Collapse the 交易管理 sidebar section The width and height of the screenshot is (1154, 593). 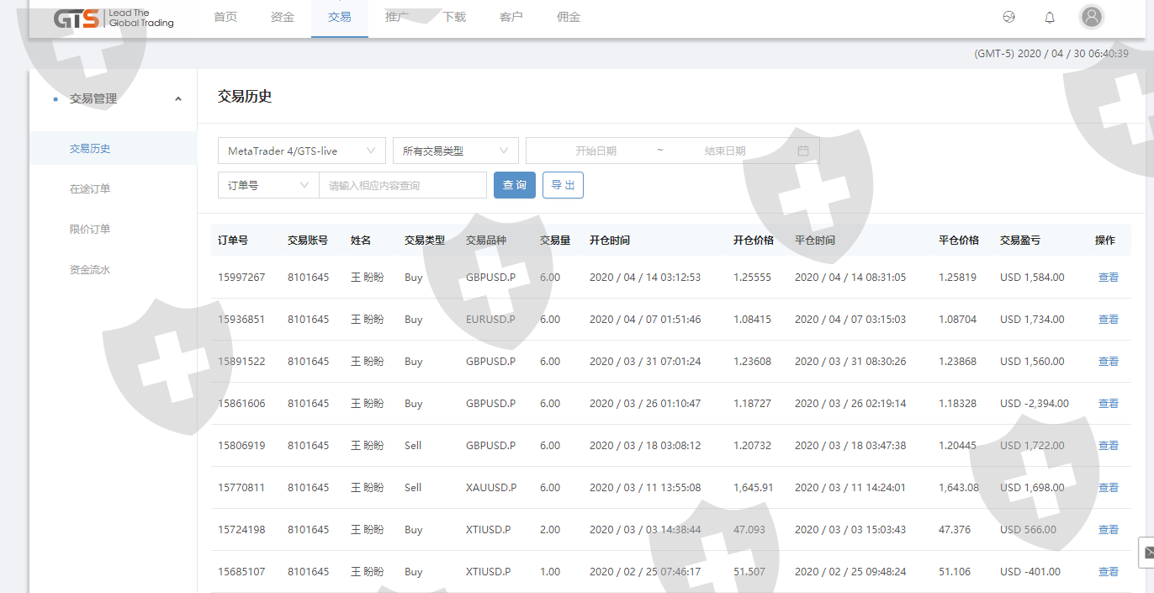pos(177,99)
